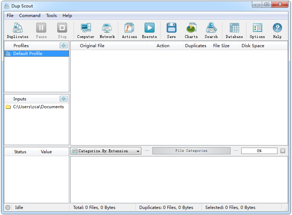Screen dimensions: 292x215
Task: Open the Command menu
Action: click(x=30, y=16)
